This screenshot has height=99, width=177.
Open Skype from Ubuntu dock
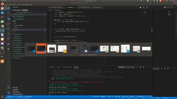click(2, 13)
